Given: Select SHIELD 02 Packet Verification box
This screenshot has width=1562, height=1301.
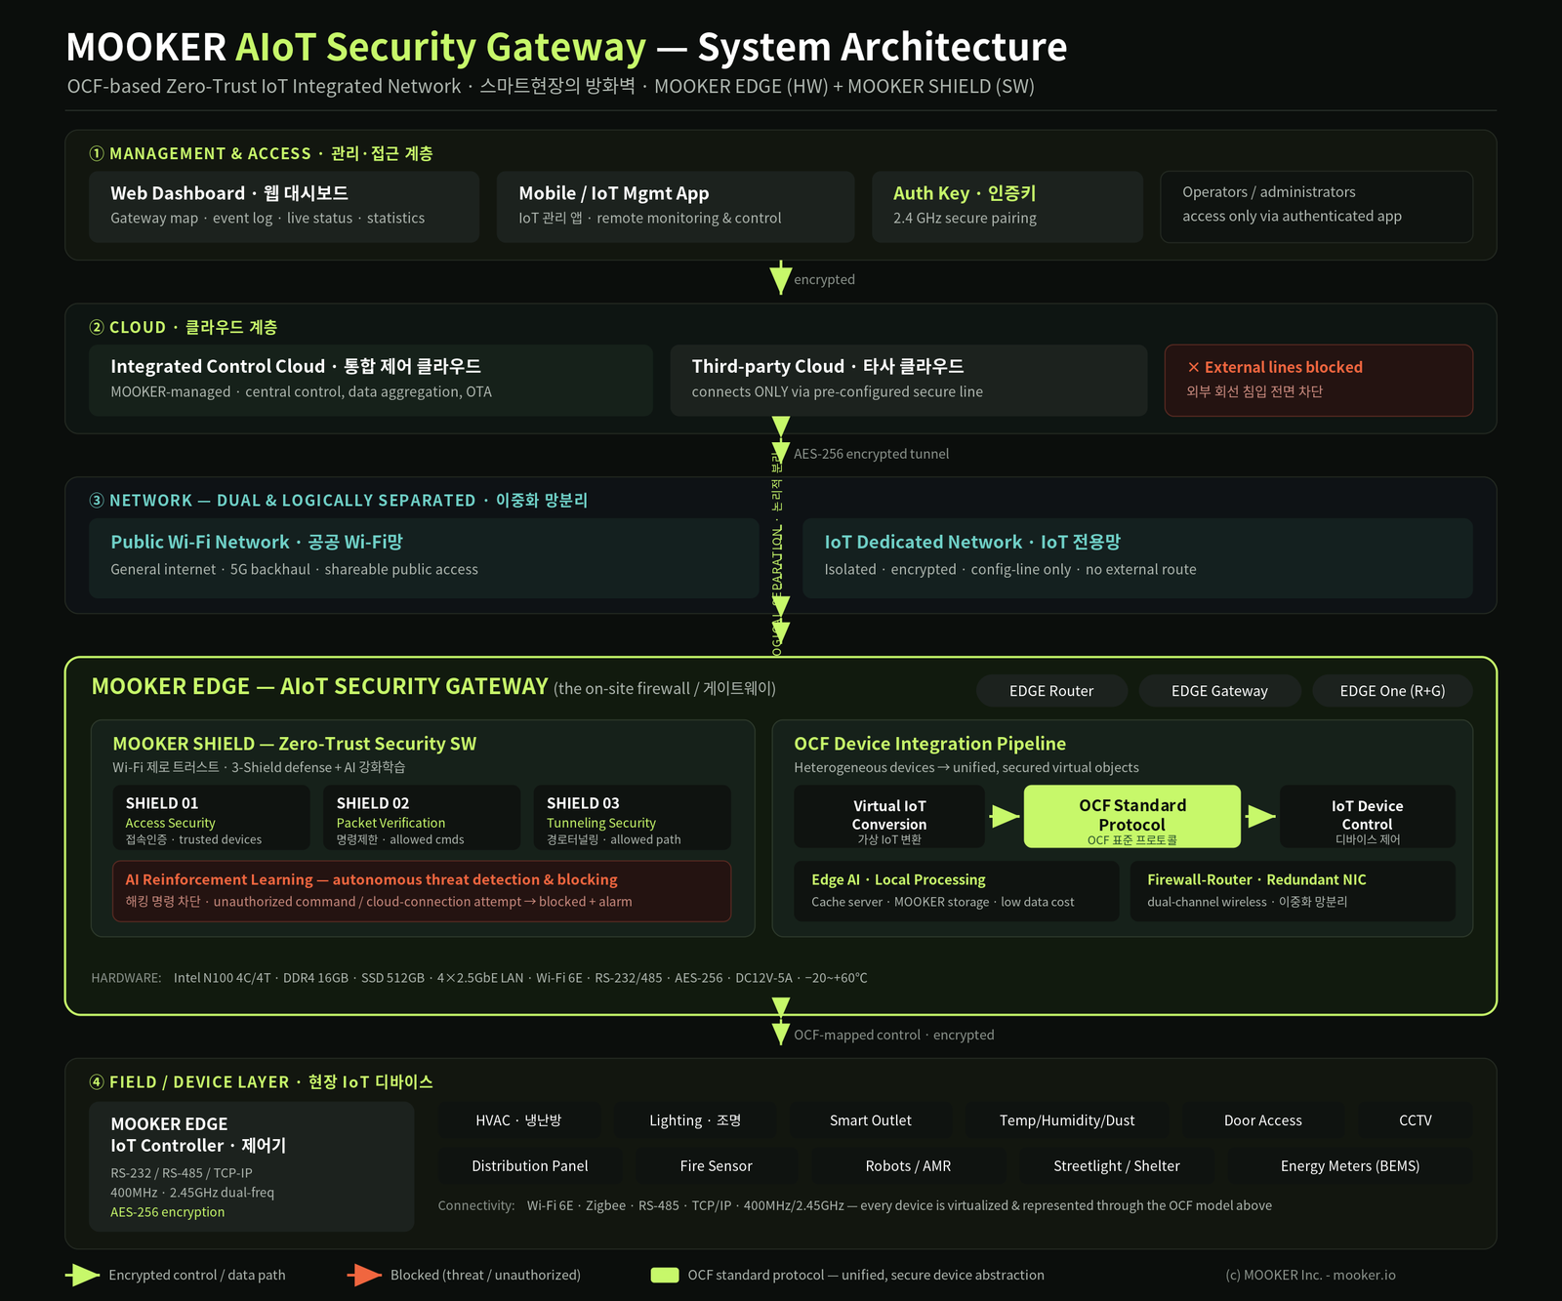Looking at the screenshot, I should point(422,818).
